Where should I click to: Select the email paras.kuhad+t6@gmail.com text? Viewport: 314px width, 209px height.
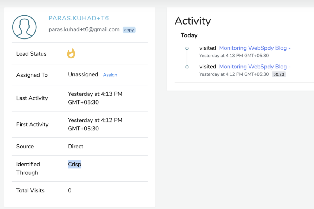(84, 29)
